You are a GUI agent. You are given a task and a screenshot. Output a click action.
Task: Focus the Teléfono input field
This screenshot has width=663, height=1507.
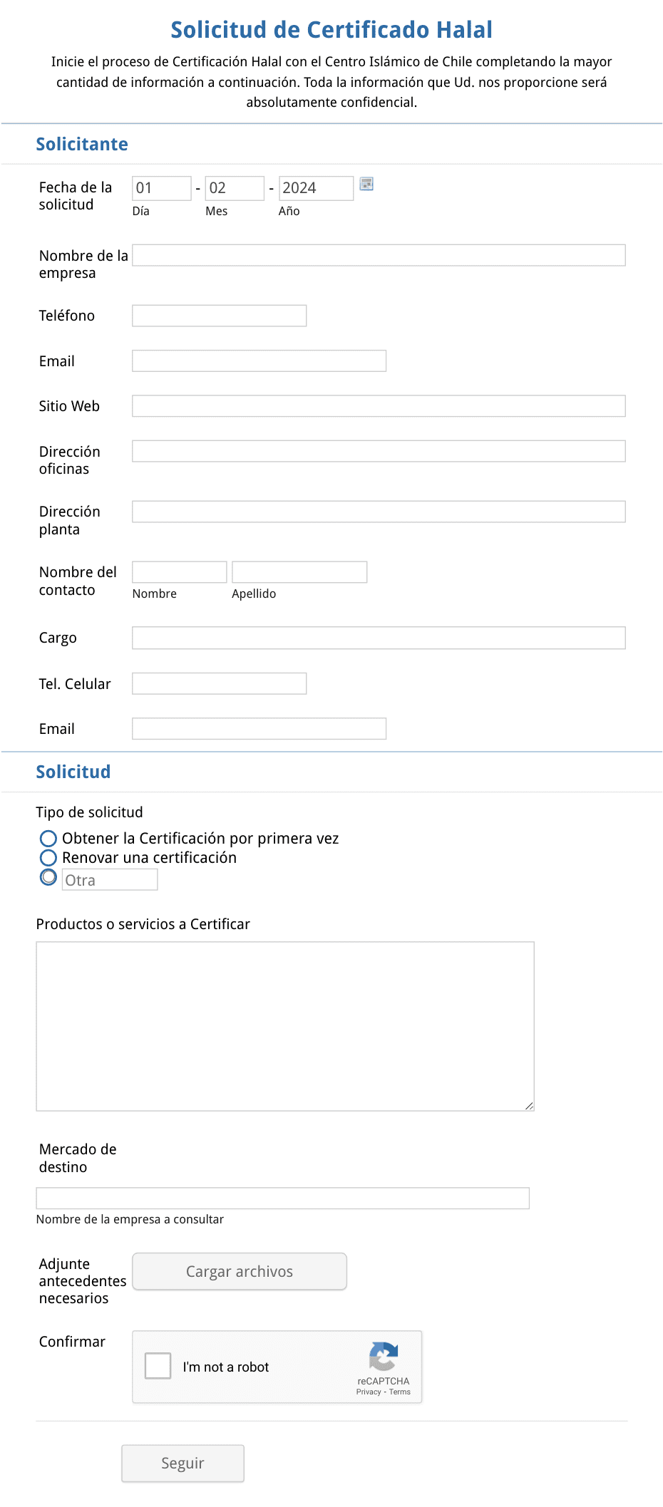pos(219,316)
